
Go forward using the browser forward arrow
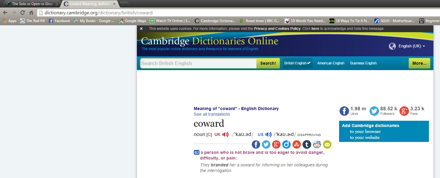click(x=13, y=13)
